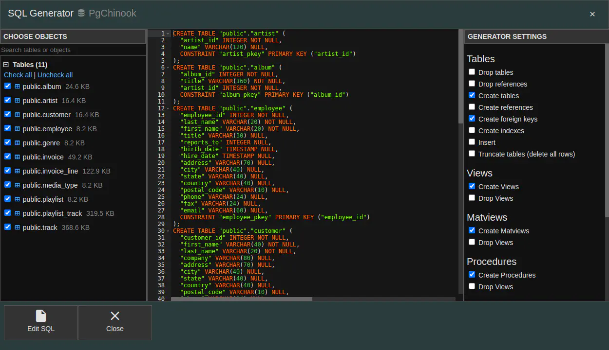
Task: Click the X icon above Close label
Action: pos(115,316)
